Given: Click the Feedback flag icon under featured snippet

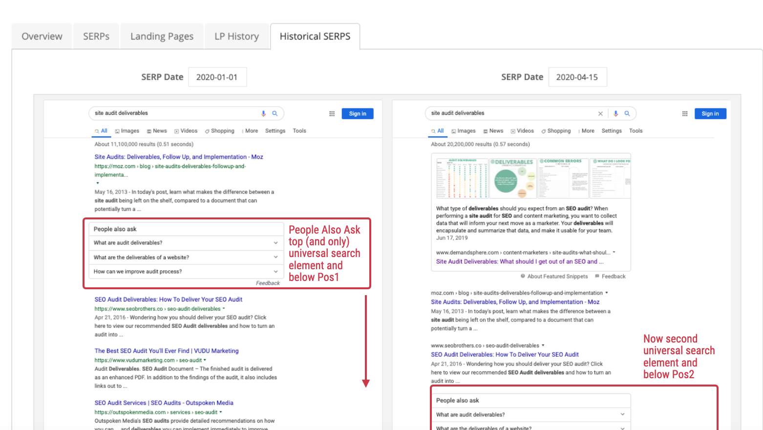Looking at the screenshot, I should (x=597, y=276).
